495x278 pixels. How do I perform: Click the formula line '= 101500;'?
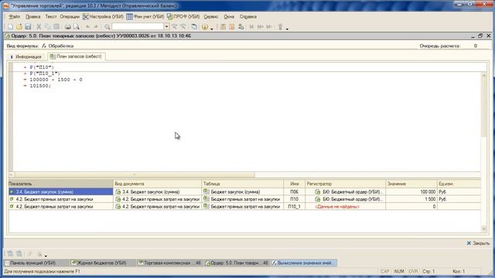(x=37, y=86)
